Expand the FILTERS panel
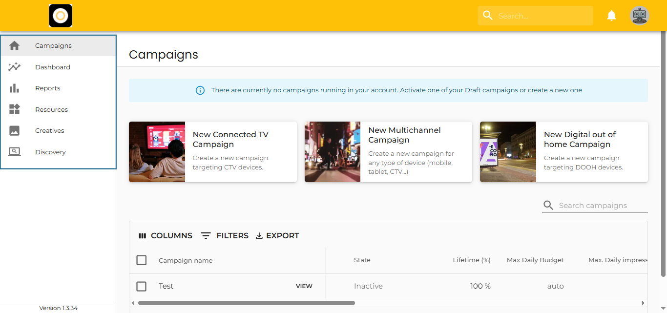Image resolution: width=667 pixels, height=313 pixels. (225, 235)
